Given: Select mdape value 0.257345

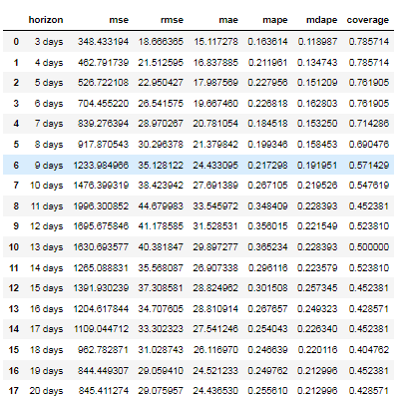Looking at the screenshot, I should click(x=317, y=288).
